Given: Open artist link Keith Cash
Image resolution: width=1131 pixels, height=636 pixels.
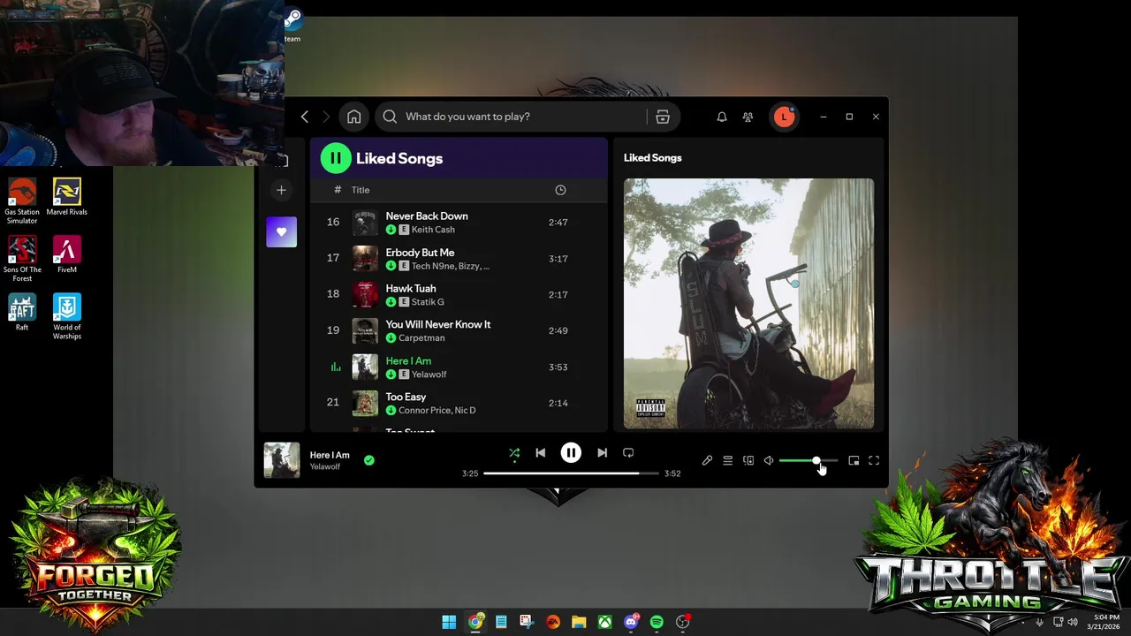Looking at the screenshot, I should [433, 230].
